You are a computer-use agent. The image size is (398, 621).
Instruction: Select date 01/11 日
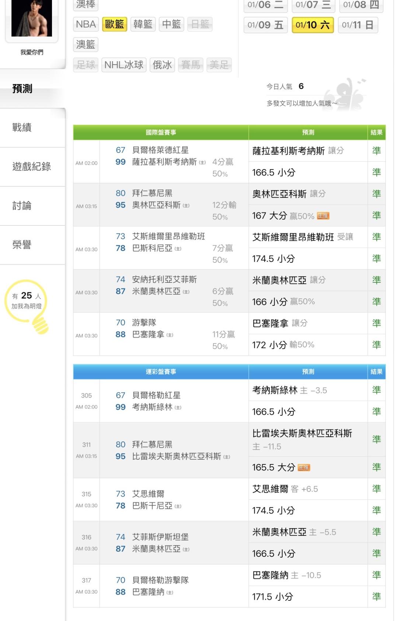(357, 25)
